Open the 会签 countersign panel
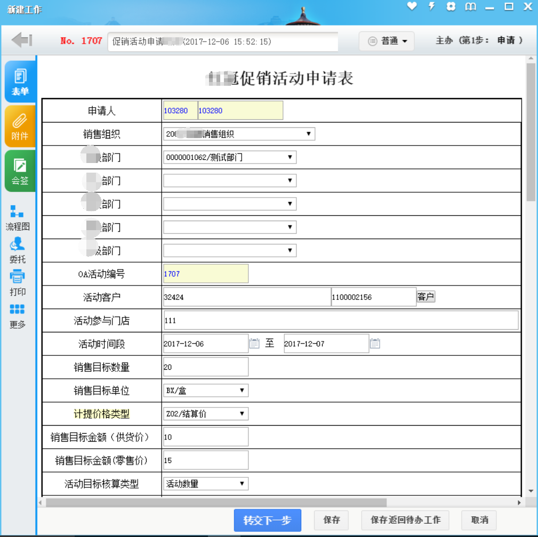The width and height of the screenshot is (538, 537). [x=20, y=171]
